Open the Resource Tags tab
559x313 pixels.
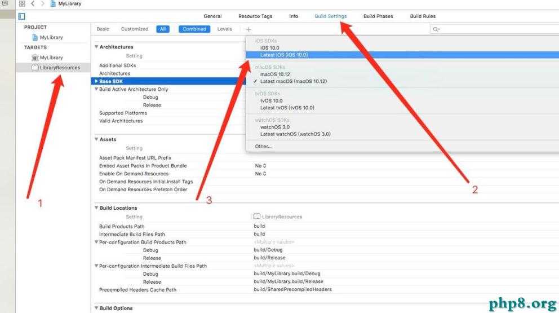tap(255, 16)
